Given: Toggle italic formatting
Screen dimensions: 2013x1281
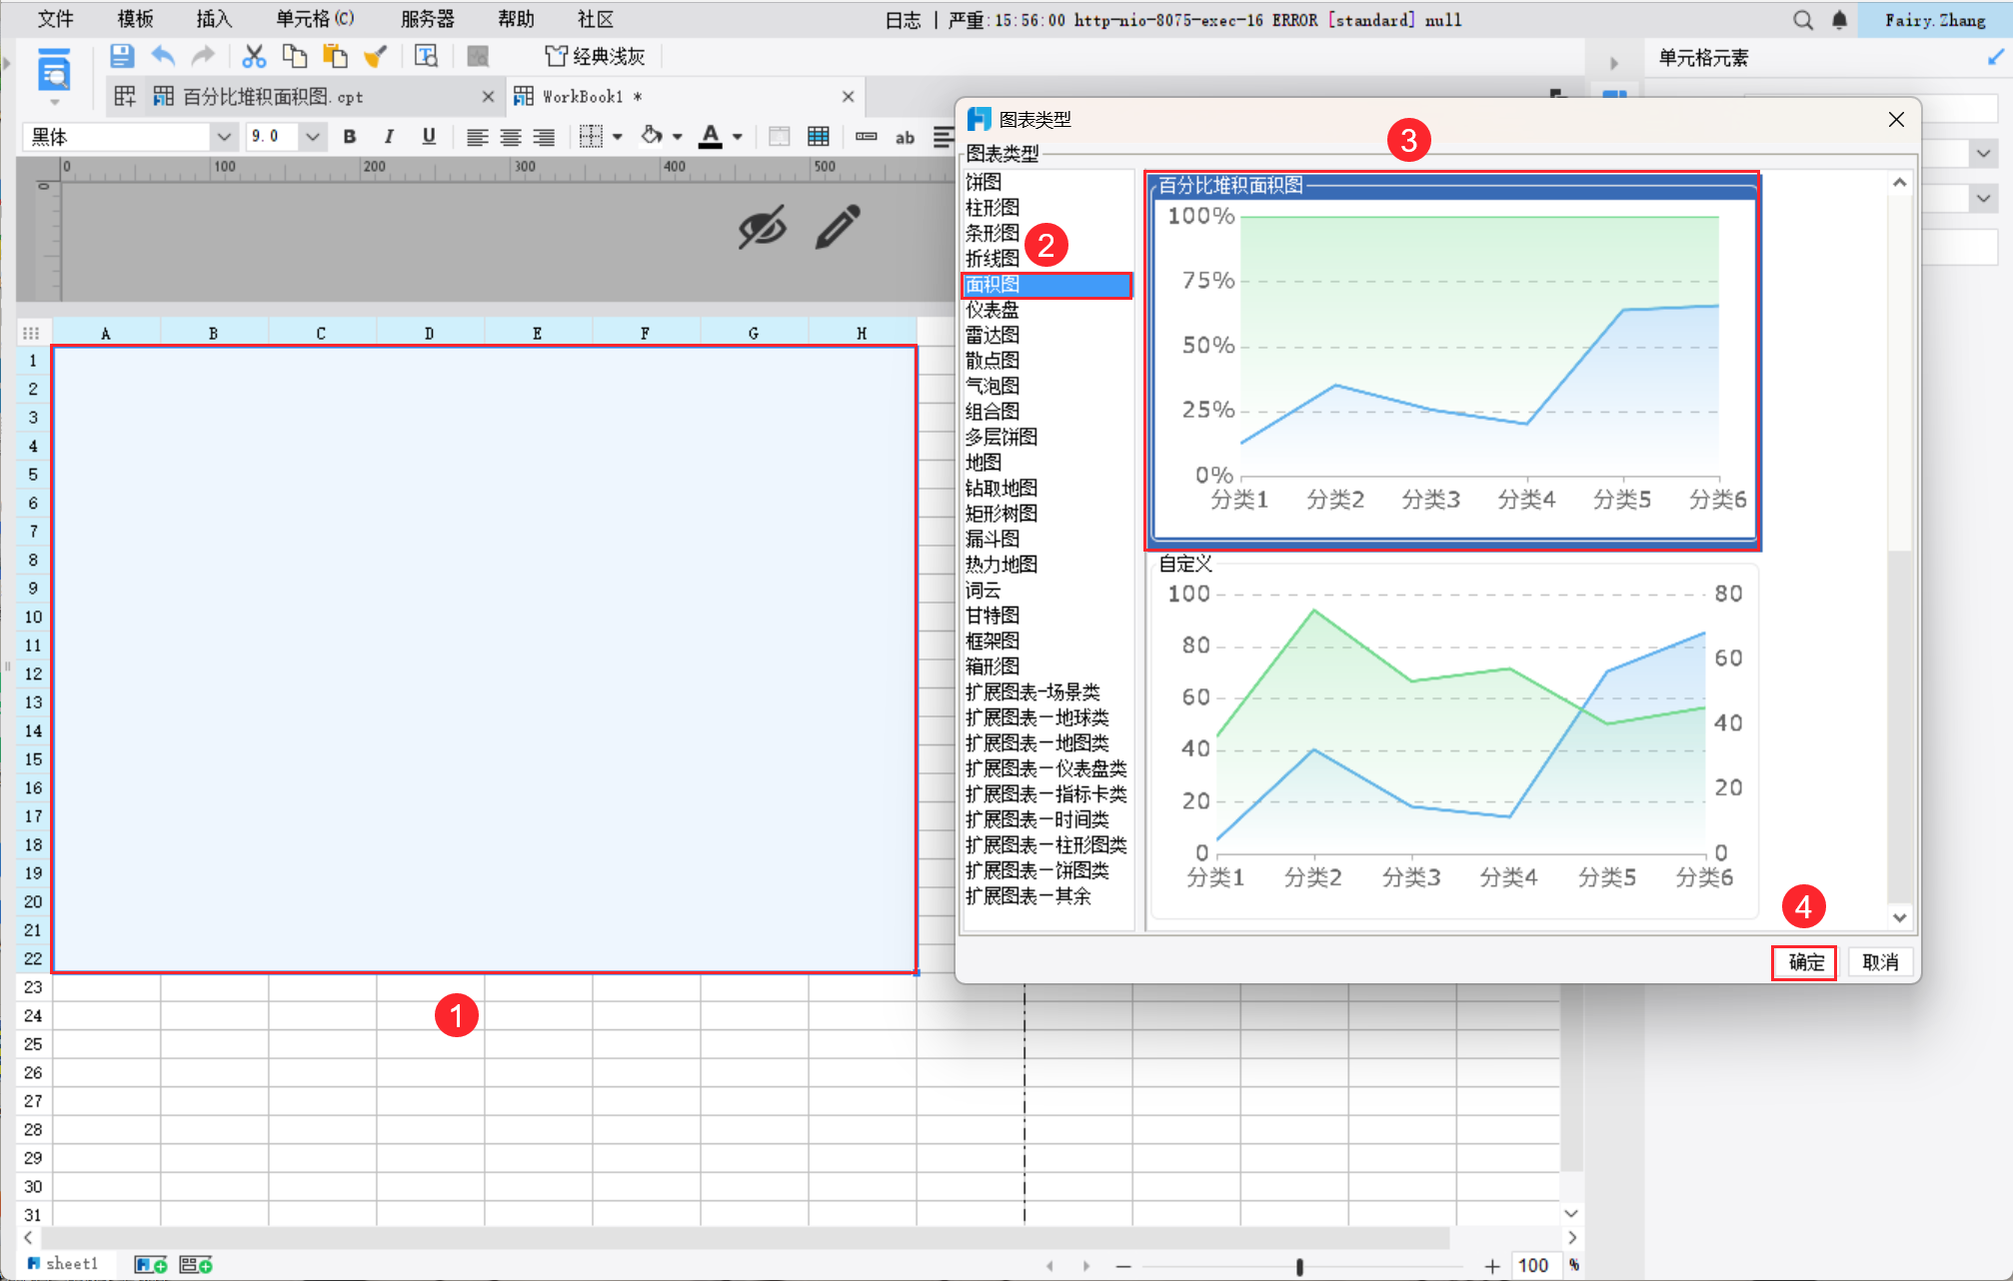Looking at the screenshot, I should (389, 137).
